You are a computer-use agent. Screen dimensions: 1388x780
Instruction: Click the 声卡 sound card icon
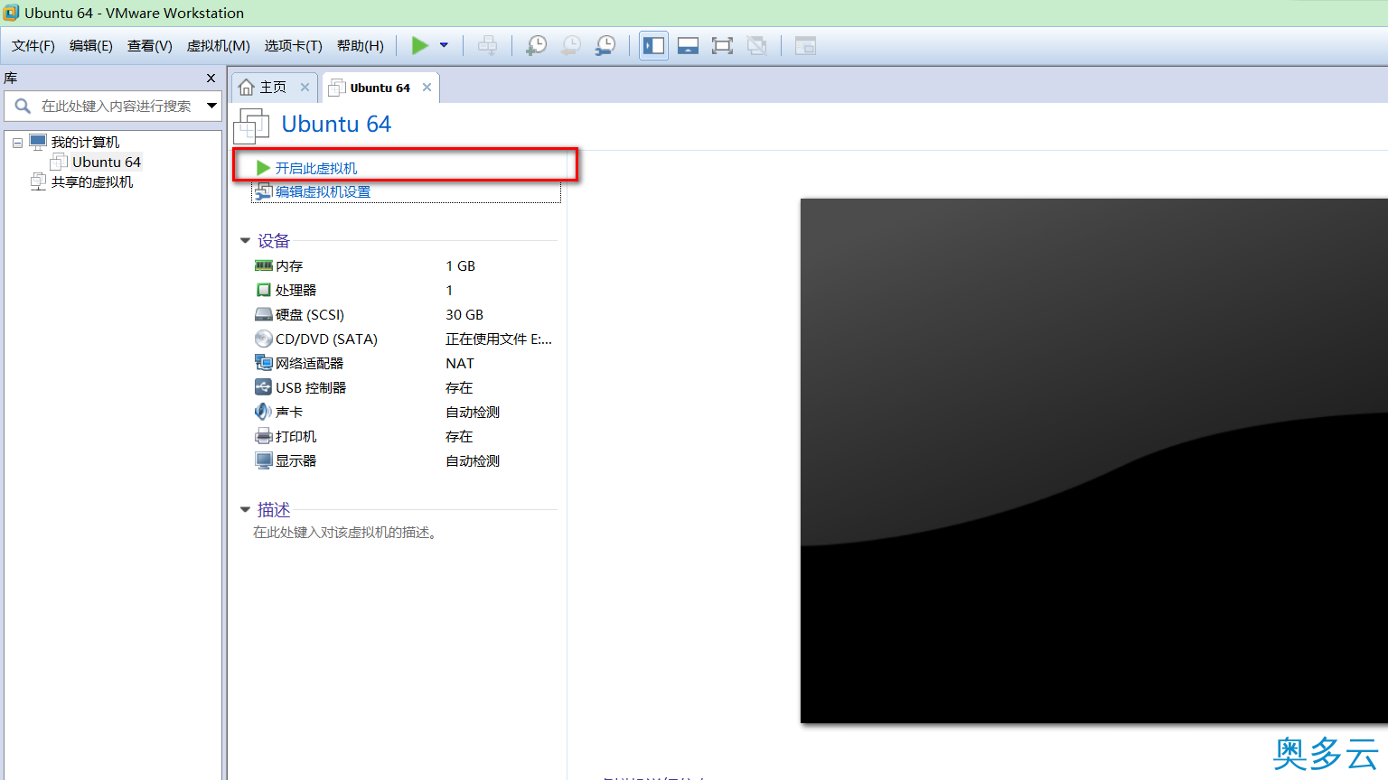263,412
